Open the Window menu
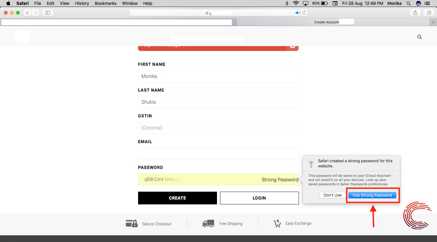437x242 pixels. (x=130, y=3)
